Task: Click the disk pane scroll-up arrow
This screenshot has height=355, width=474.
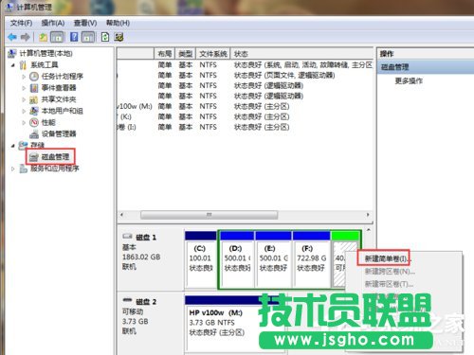Action: coord(369,229)
